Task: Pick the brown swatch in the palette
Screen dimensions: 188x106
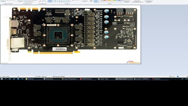Action: click(105, 1)
